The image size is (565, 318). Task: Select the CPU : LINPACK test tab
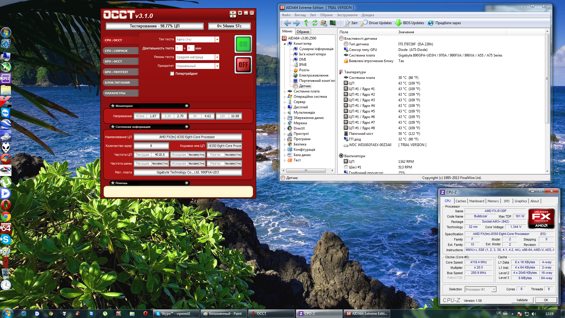point(121,51)
